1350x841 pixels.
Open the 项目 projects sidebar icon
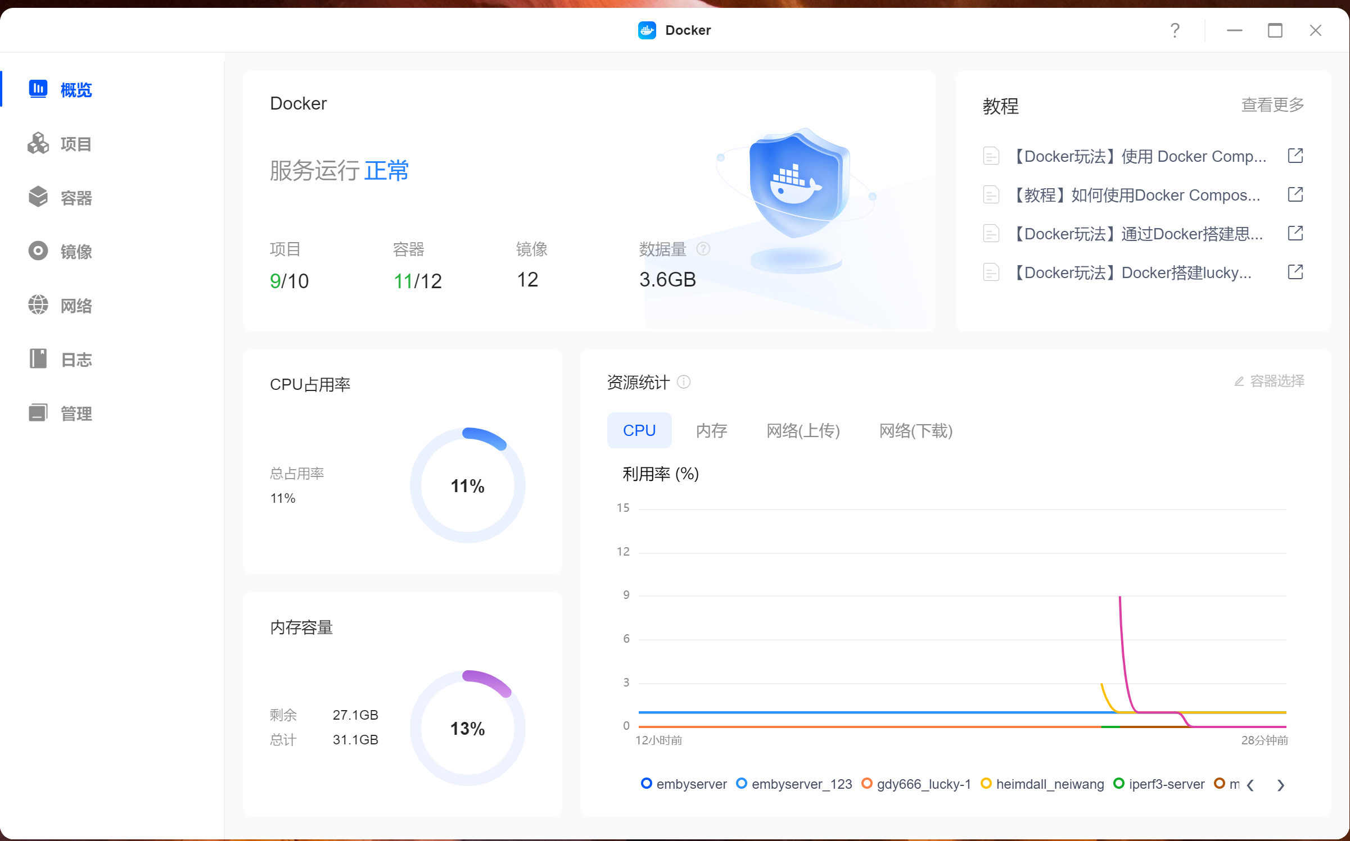coord(38,143)
